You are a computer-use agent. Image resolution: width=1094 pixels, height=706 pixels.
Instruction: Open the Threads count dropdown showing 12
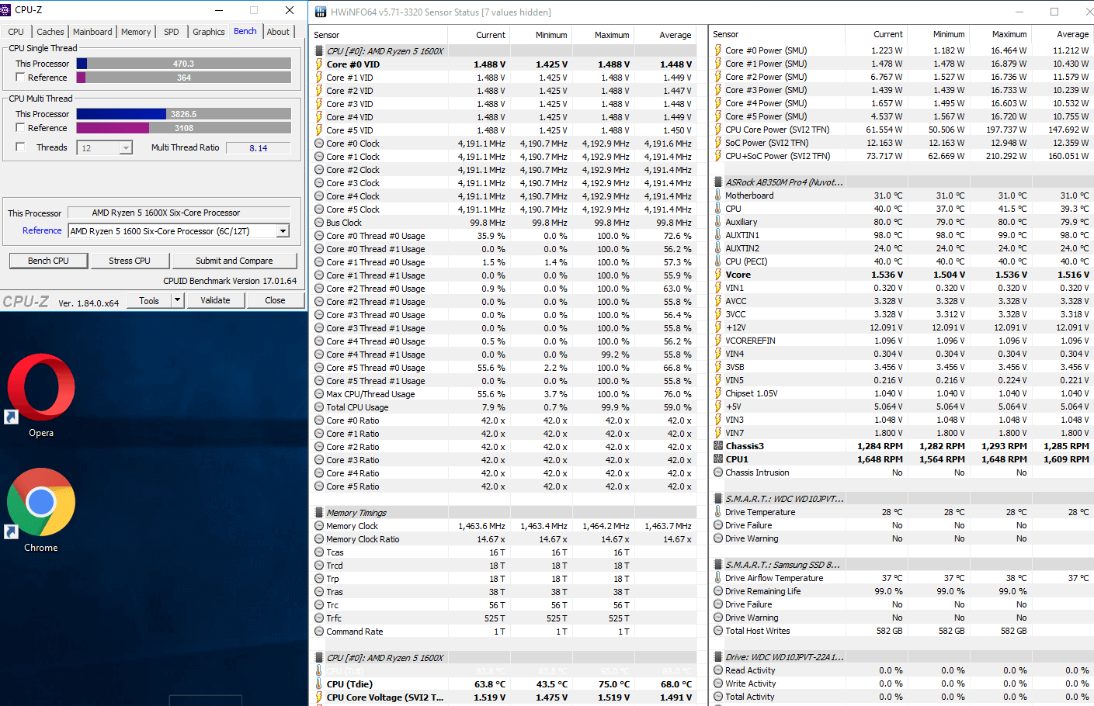pos(126,148)
